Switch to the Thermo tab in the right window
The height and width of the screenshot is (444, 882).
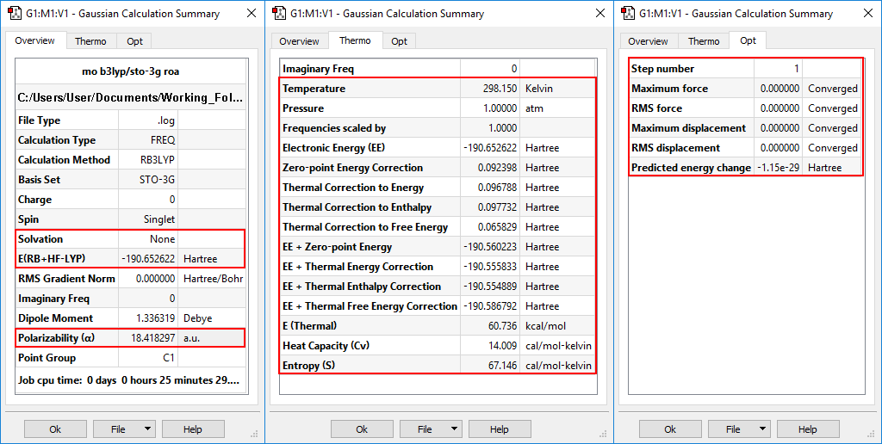tap(704, 41)
